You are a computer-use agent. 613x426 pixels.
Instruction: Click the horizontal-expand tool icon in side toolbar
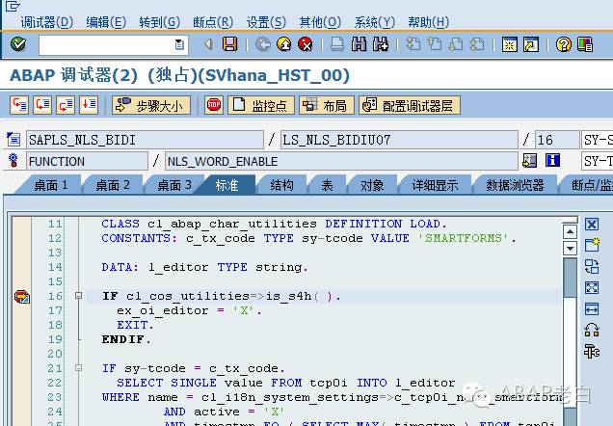point(592,309)
